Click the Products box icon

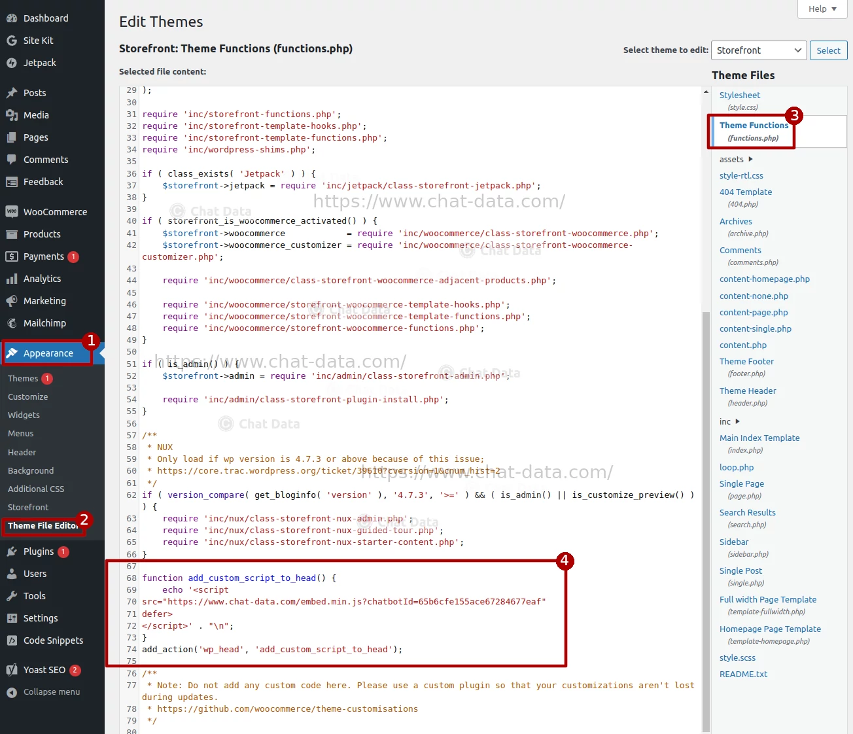pyautogui.click(x=12, y=234)
